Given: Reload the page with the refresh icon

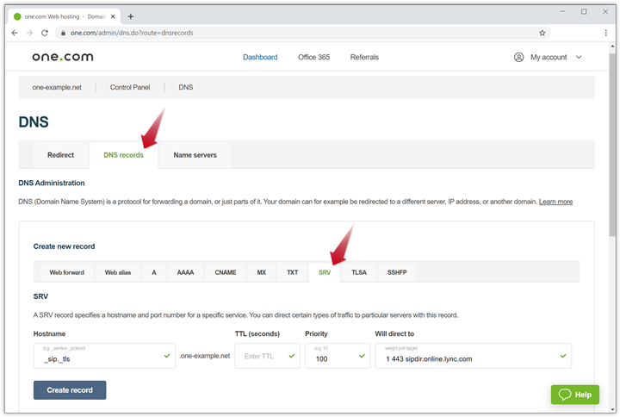Looking at the screenshot, I should pos(46,33).
